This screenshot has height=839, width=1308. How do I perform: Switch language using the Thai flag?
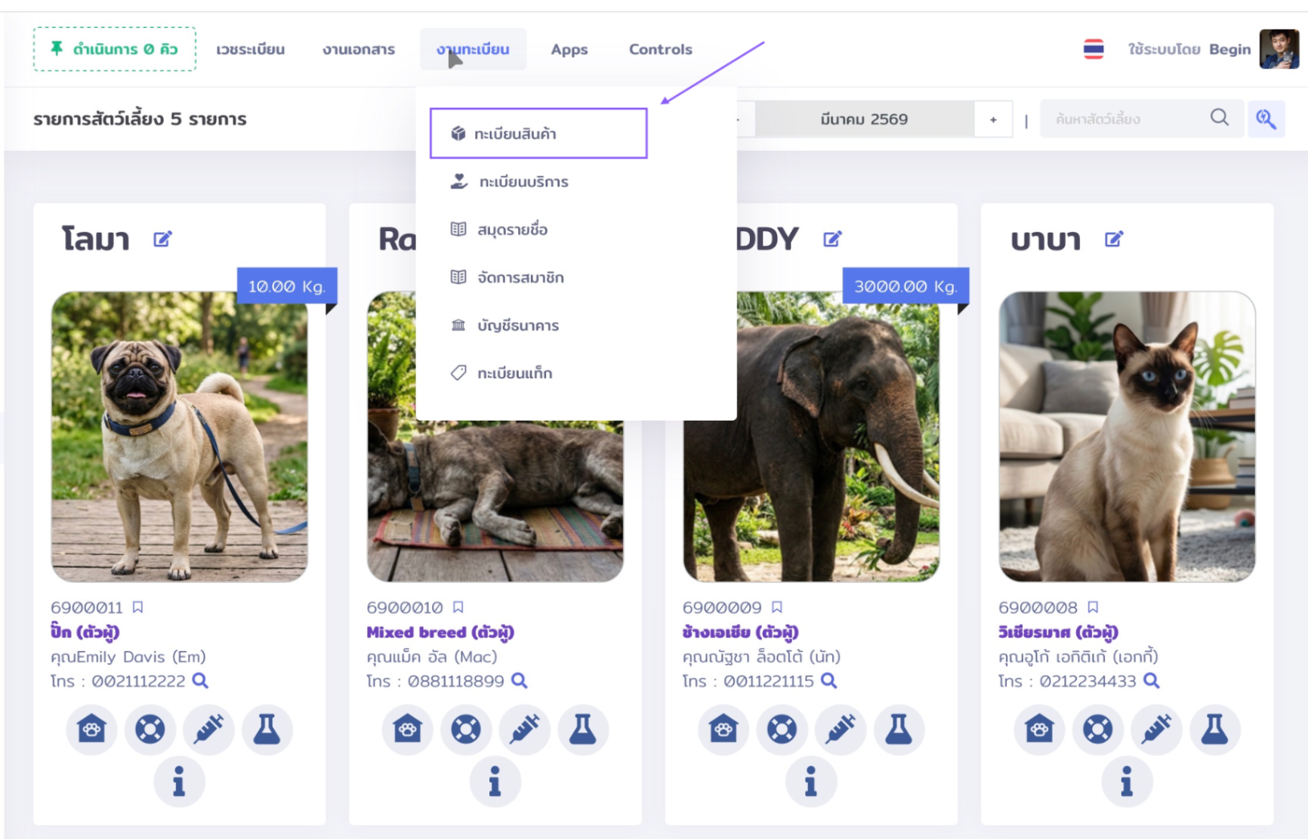click(x=1093, y=49)
